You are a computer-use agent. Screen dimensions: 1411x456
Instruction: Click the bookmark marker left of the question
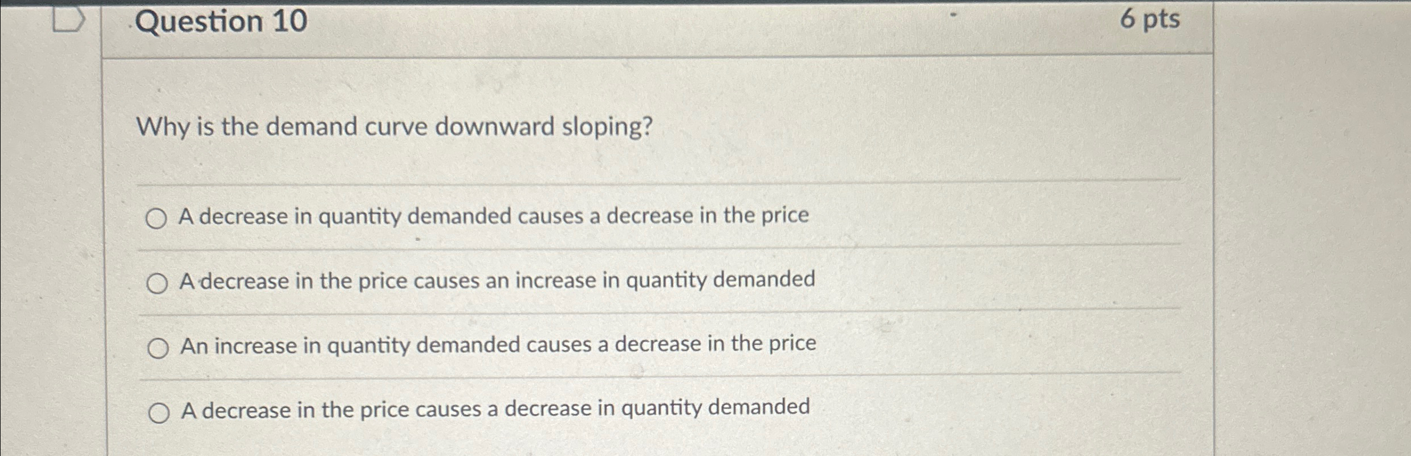point(68,18)
